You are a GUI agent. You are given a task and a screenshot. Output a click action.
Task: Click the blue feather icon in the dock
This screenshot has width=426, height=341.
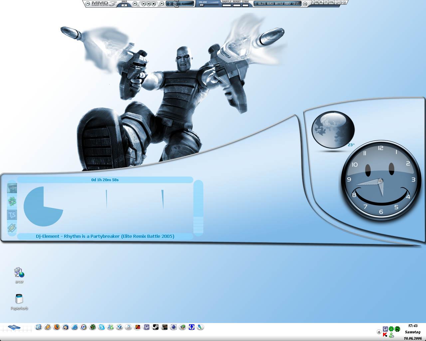[x=200, y=327]
